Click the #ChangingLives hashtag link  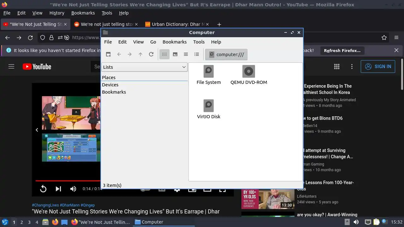pyautogui.click(x=45, y=205)
